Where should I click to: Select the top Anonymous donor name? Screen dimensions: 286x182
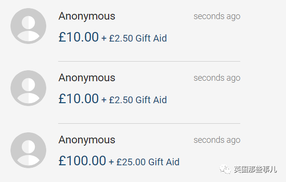[x=87, y=16]
